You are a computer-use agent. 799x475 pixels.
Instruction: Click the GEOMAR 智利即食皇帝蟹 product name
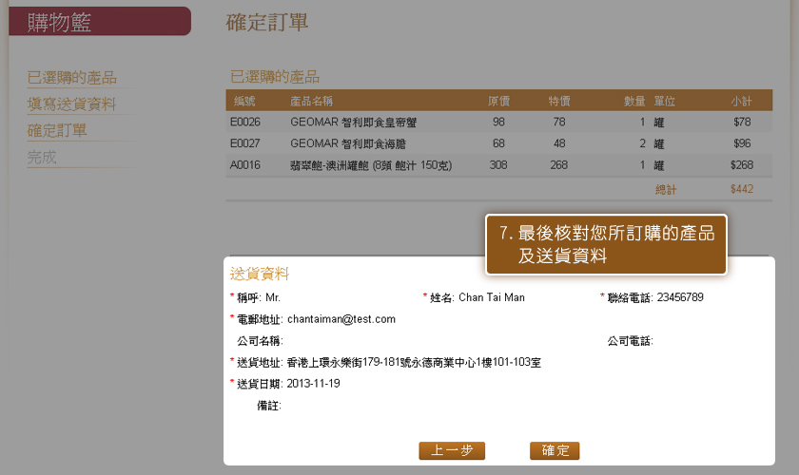click(354, 123)
